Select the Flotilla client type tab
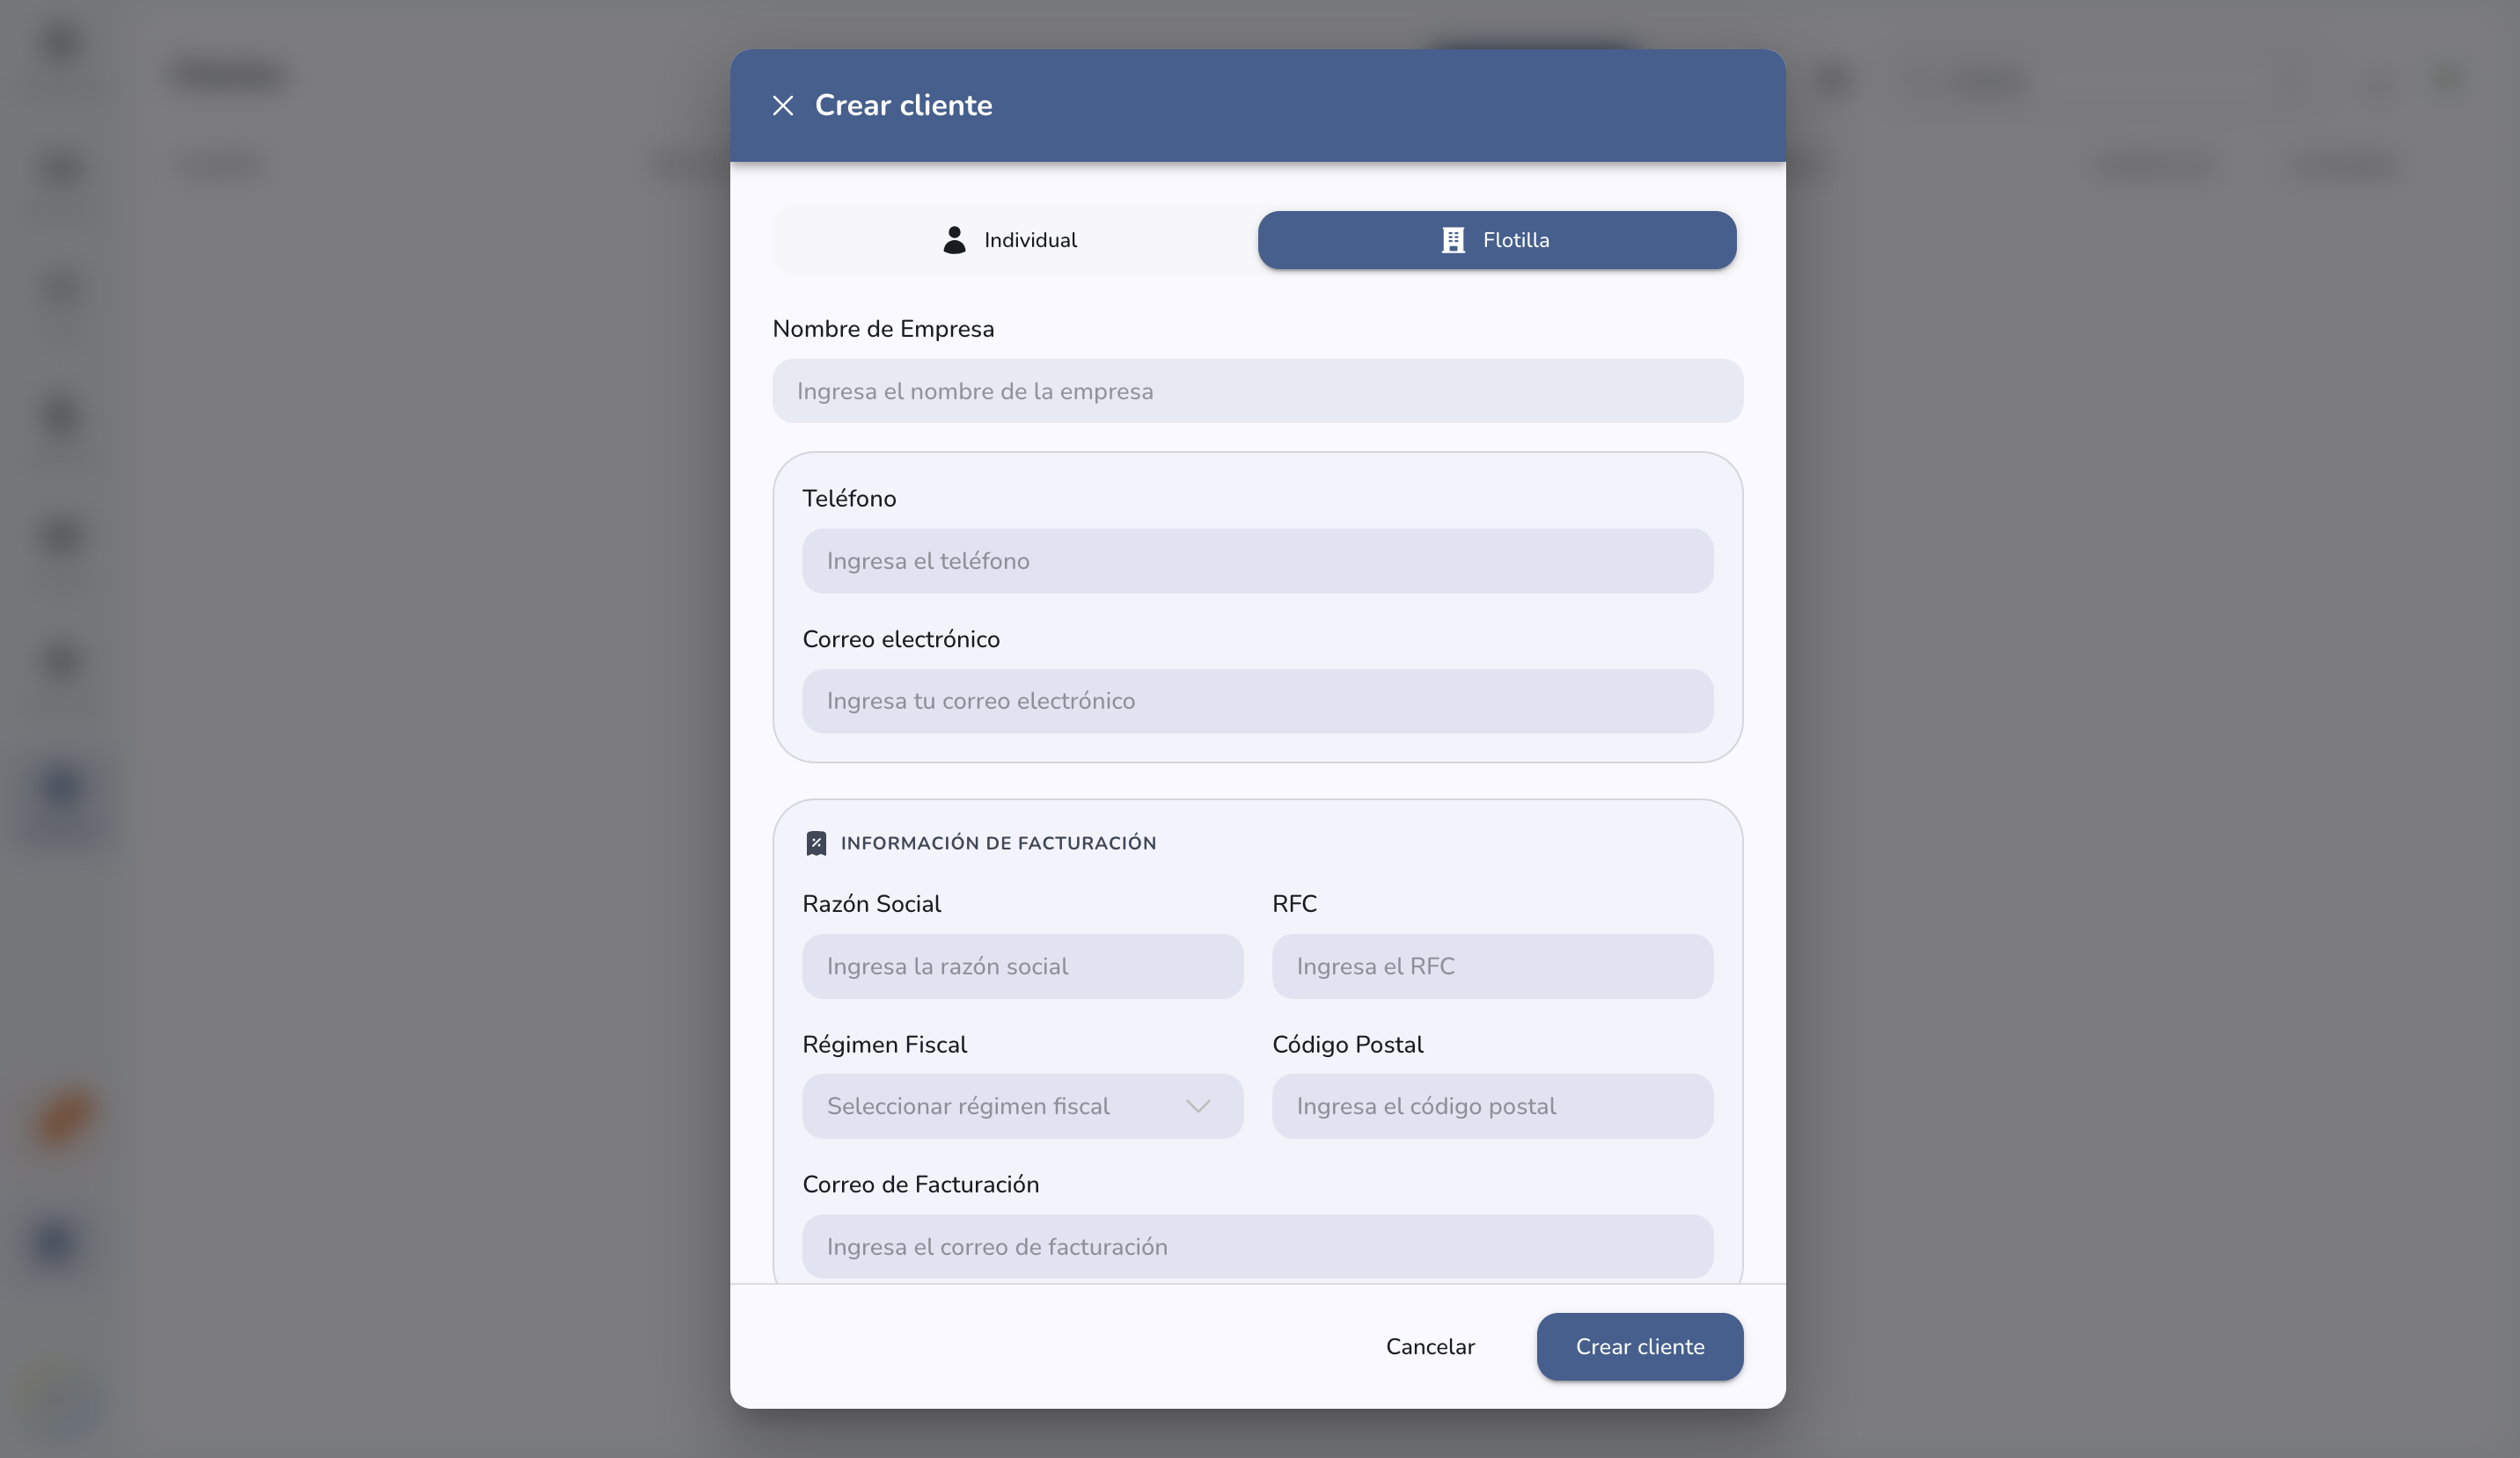 pos(1496,240)
